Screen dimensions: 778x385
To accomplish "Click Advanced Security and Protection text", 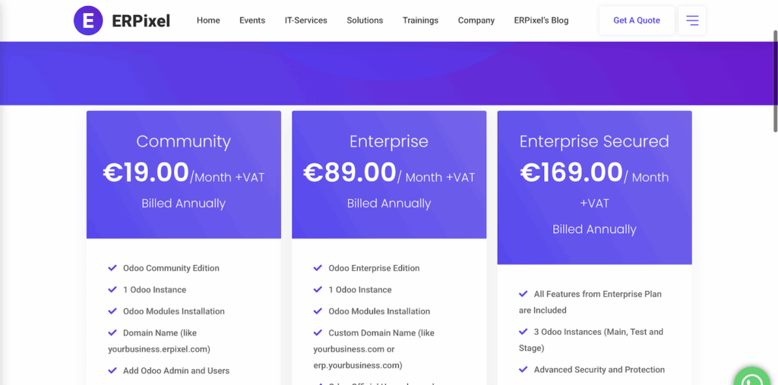I will pyautogui.click(x=599, y=370).
